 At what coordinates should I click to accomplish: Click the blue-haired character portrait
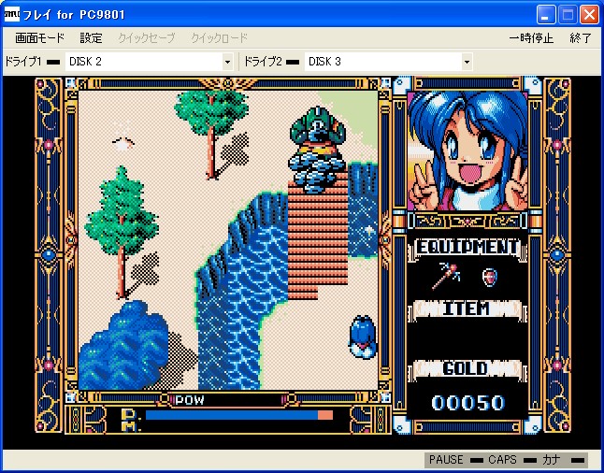coord(467,150)
